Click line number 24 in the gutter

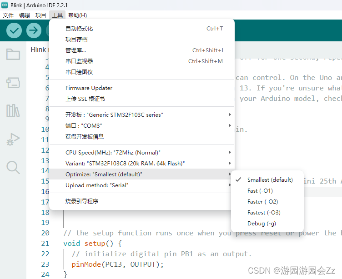(x=45, y=274)
